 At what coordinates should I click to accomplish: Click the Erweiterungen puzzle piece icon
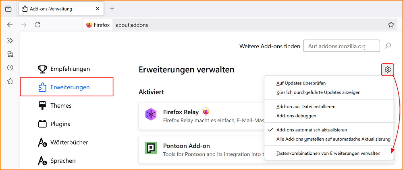point(42,87)
